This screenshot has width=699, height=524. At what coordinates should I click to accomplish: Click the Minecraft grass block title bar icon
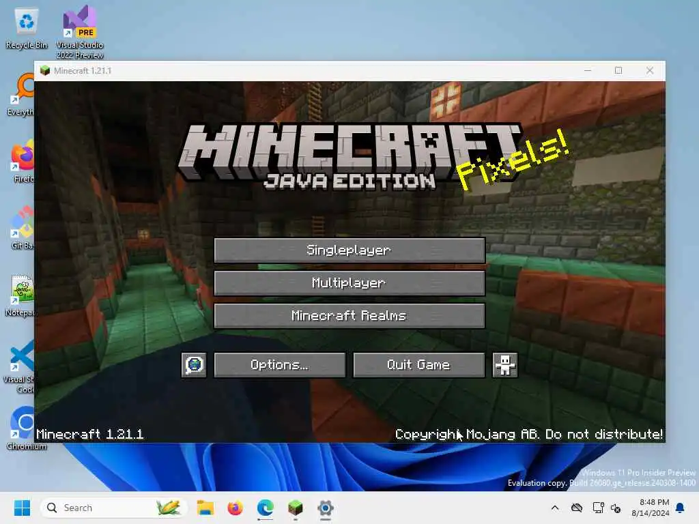point(45,70)
